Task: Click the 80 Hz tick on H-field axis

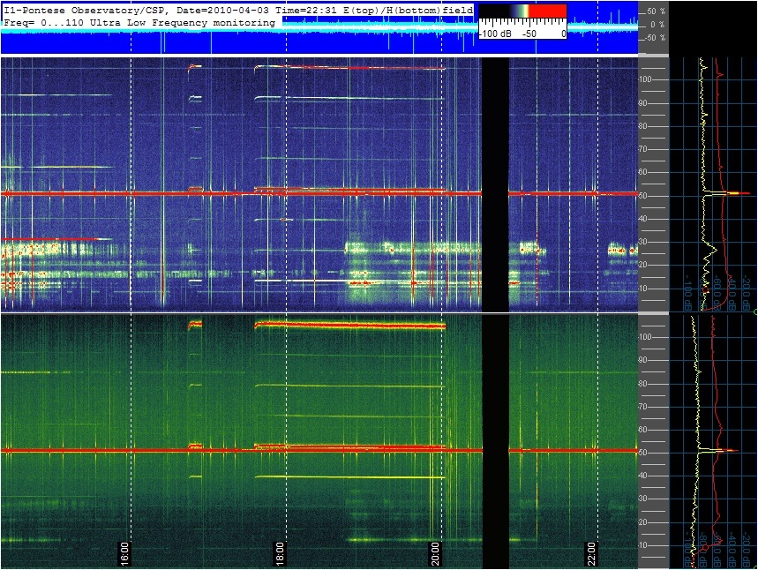Action: [x=643, y=384]
